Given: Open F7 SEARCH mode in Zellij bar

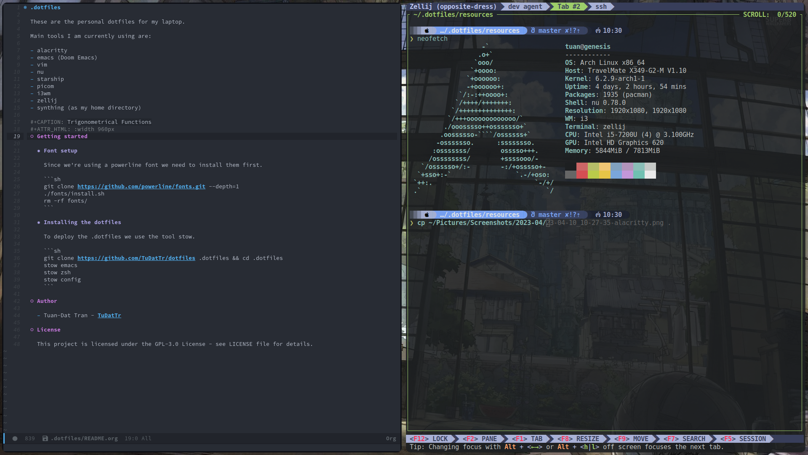Looking at the screenshot, I should (x=684, y=439).
